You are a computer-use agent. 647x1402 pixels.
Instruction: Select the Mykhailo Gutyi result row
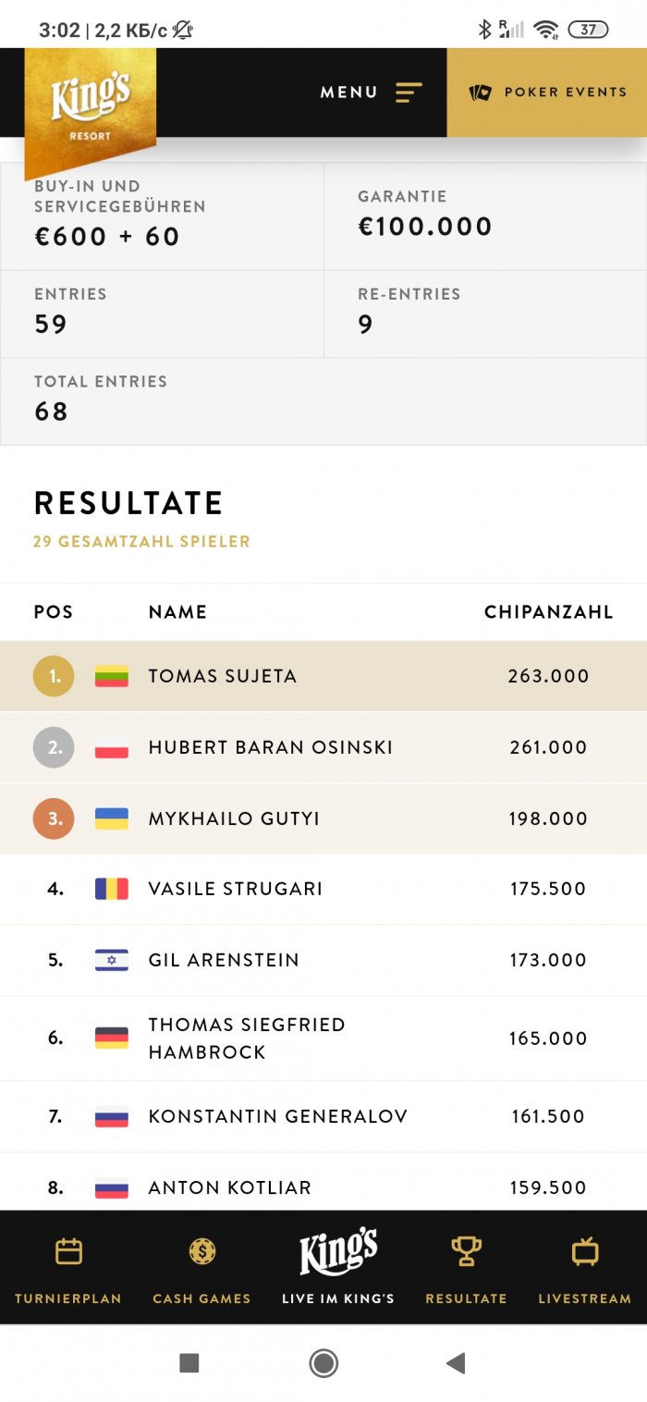pos(323,818)
